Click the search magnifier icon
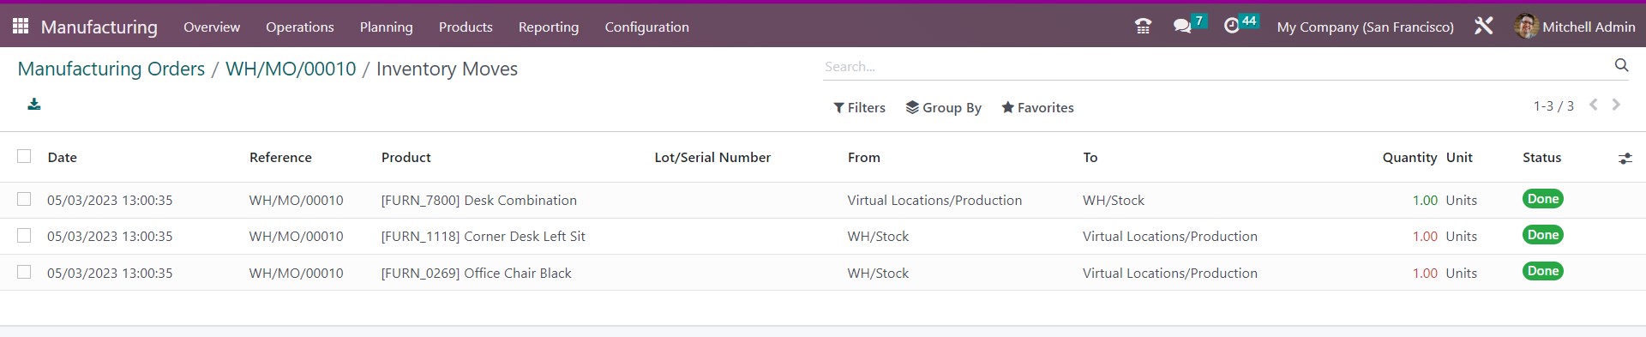The width and height of the screenshot is (1646, 337). point(1621,65)
